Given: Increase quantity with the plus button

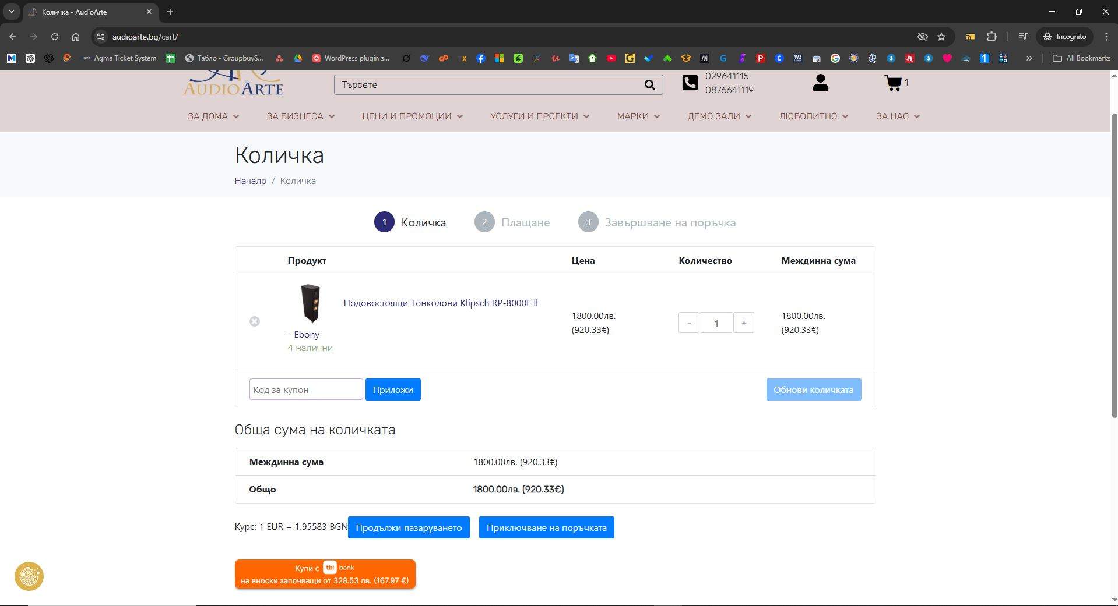Looking at the screenshot, I should [744, 323].
